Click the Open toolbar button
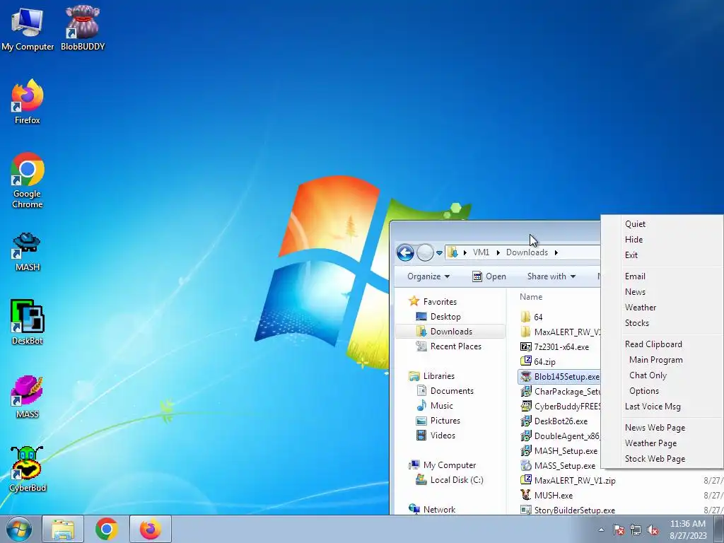The width and height of the screenshot is (724, 543). tap(489, 276)
